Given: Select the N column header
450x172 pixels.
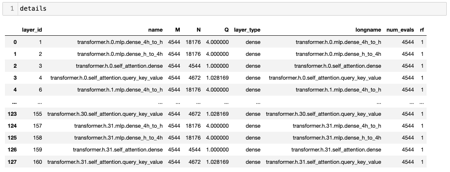Looking at the screenshot, I should pos(198,30).
